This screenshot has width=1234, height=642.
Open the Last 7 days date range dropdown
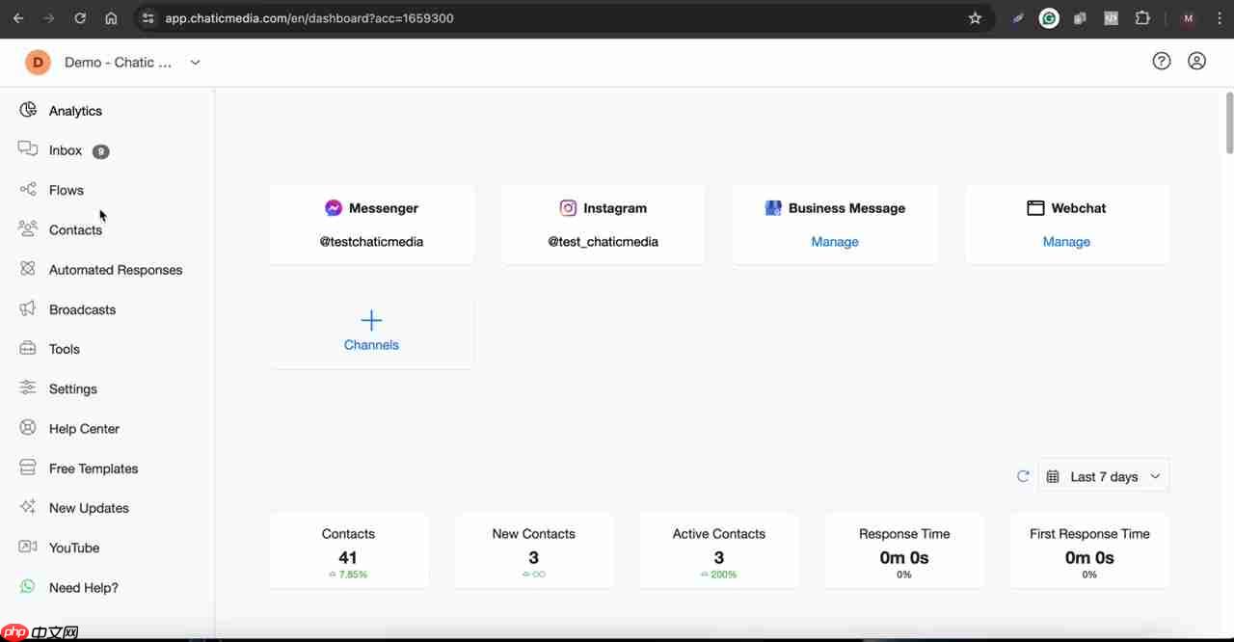(x=1104, y=476)
